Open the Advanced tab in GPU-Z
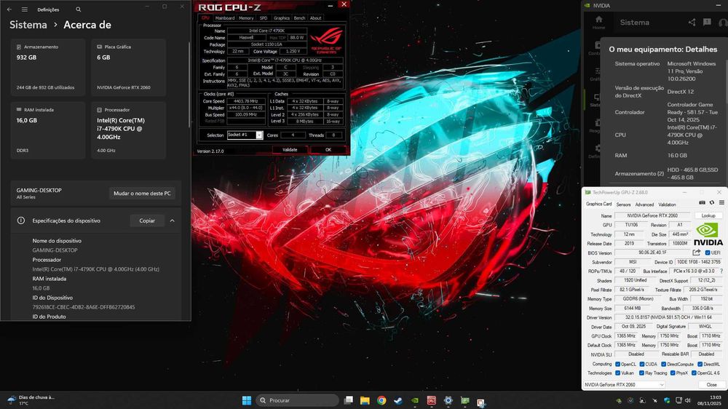Image resolution: width=728 pixels, height=409 pixels. (x=644, y=204)
